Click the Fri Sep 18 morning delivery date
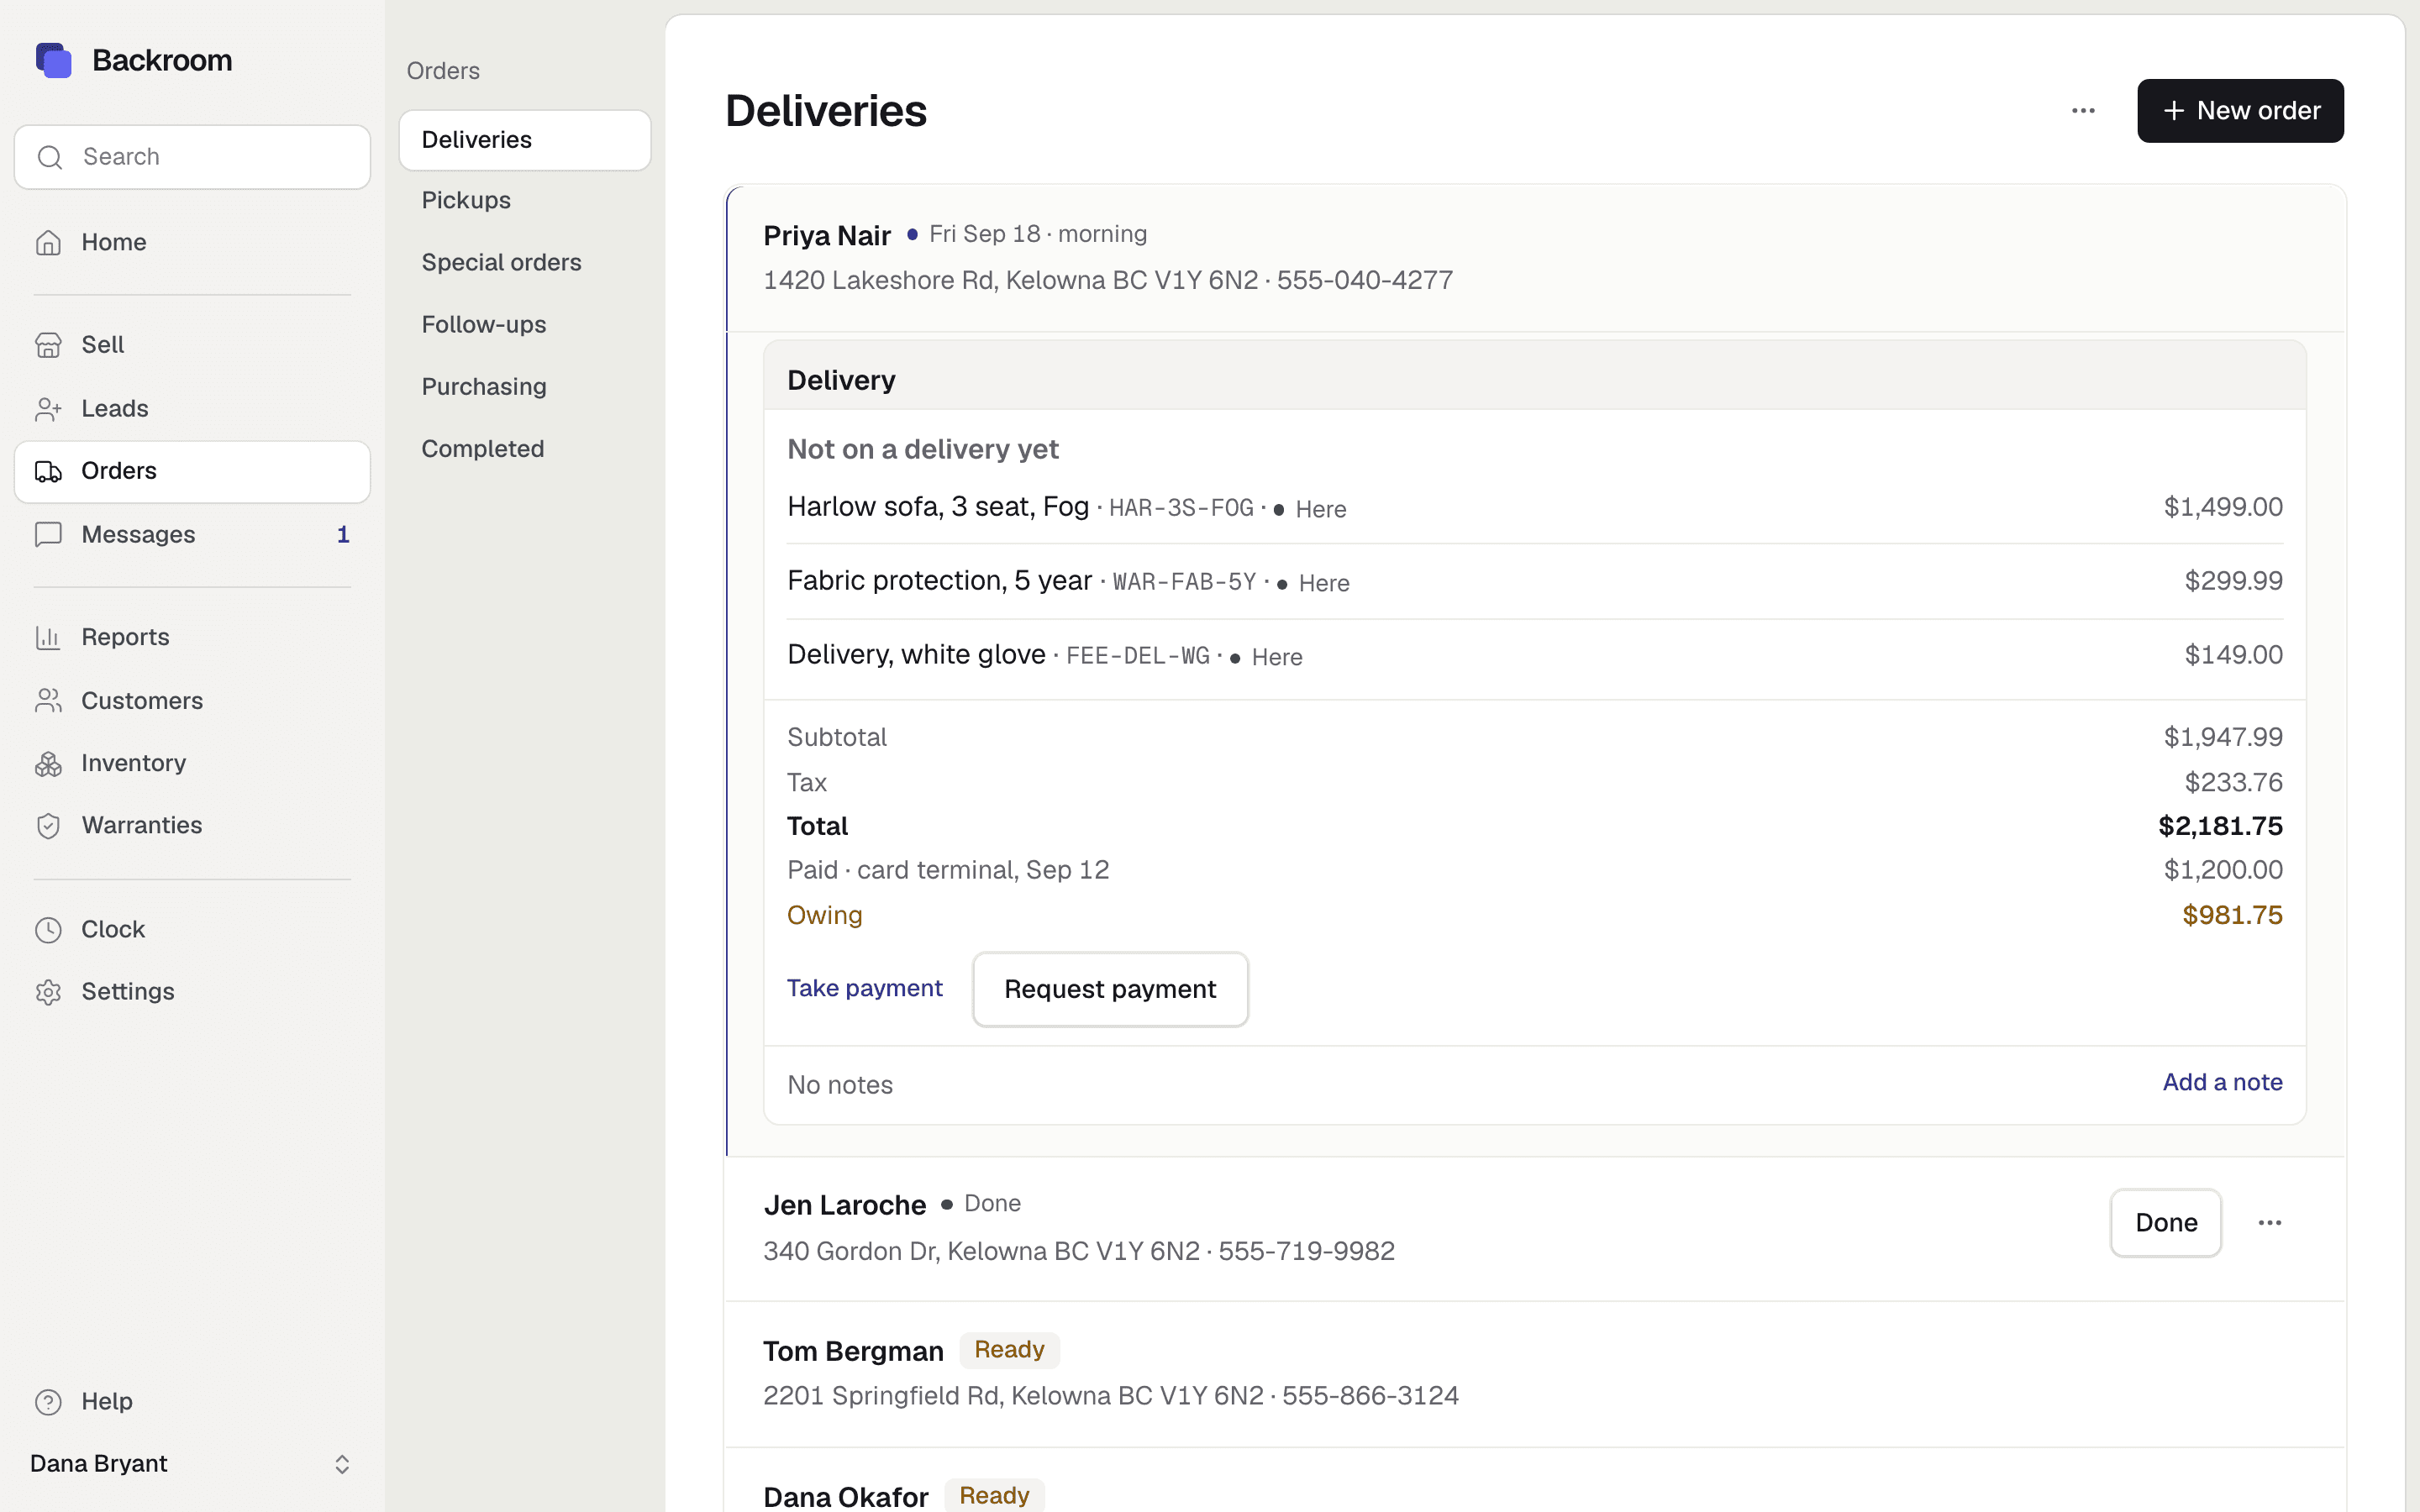This screenshot has height=1512, width=2420. pyautogui.click(x=1038, y=234)
